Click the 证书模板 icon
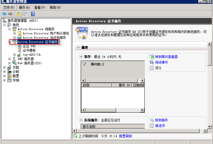 point(19,50)
